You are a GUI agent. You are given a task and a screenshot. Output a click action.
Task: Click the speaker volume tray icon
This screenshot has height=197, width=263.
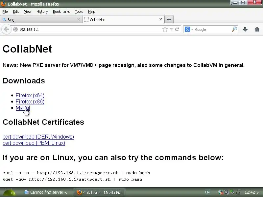pyautogui.click(x=227, y=192)
